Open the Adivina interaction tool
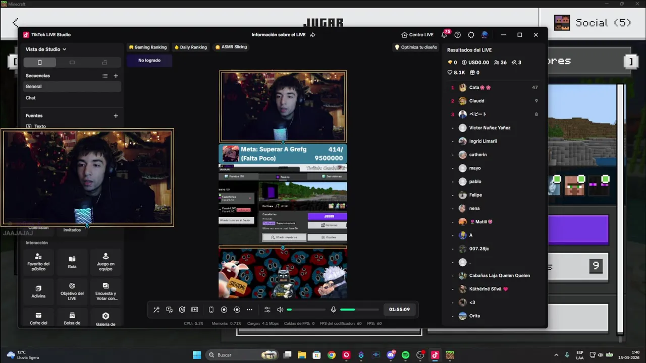The image size is (646, 363). (x=38, y=291)
